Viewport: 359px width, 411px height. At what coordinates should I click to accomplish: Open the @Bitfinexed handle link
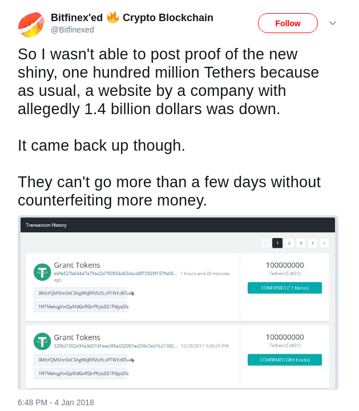(x=72, y=30)
